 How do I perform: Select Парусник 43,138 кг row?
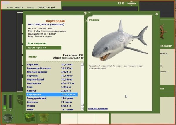tap(52, 76)
